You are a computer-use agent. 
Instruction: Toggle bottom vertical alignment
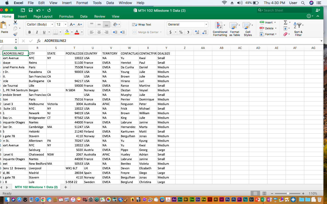point(107,24)
